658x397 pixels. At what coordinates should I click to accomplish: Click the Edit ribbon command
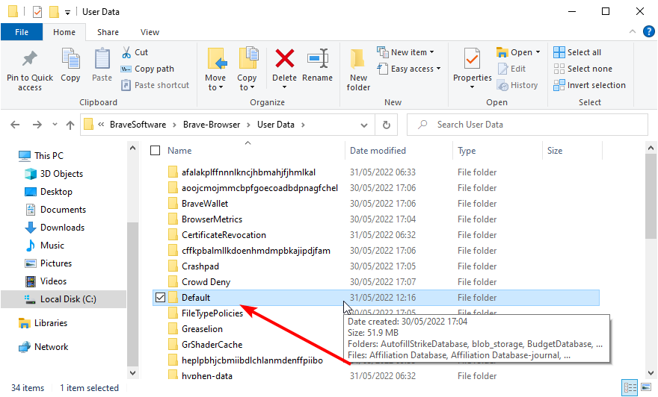click(511, 69)
